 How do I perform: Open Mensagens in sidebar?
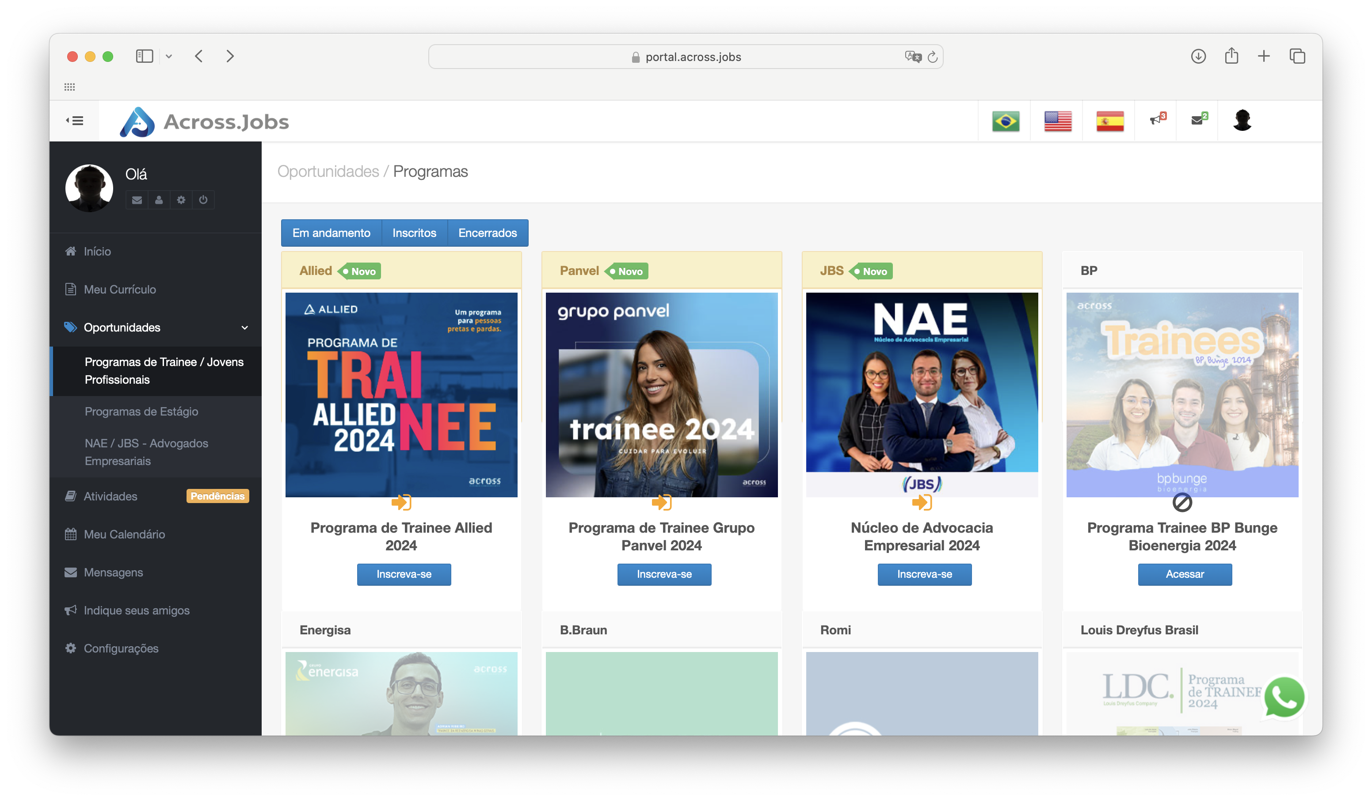pyautogui.click(x=155, y=572)
